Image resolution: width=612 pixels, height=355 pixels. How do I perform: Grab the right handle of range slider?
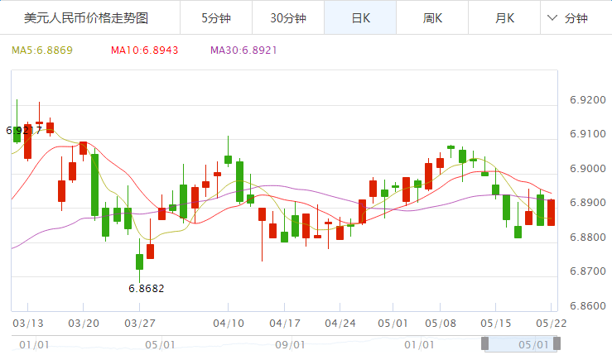point(557,343)
